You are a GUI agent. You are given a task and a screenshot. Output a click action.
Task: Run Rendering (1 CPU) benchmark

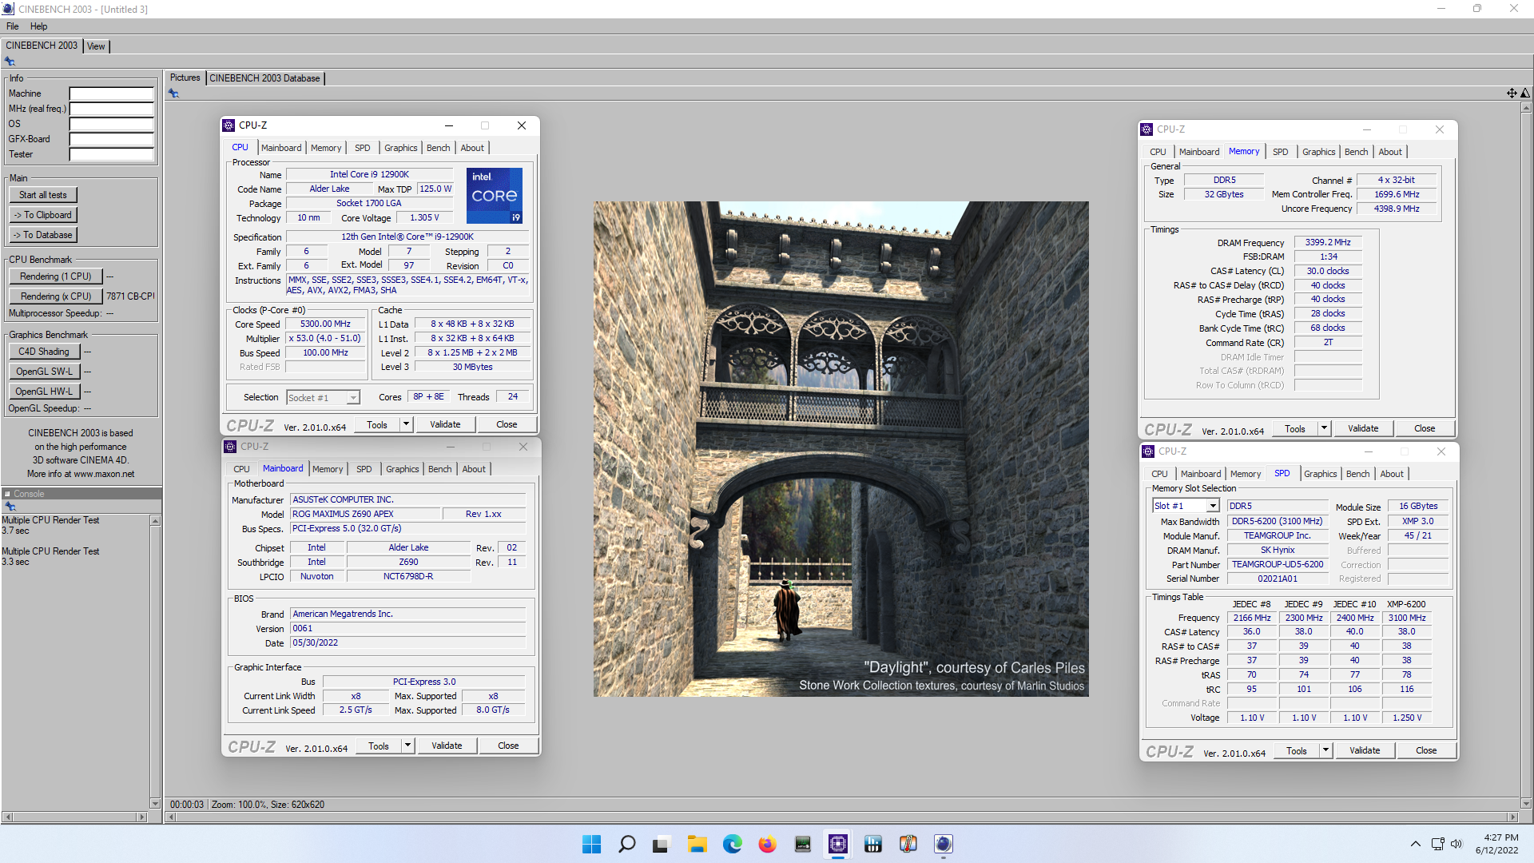tap(56, 276)
